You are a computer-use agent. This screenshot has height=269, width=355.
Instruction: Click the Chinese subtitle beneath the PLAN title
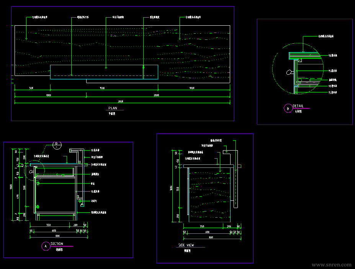tap(112, 113)
